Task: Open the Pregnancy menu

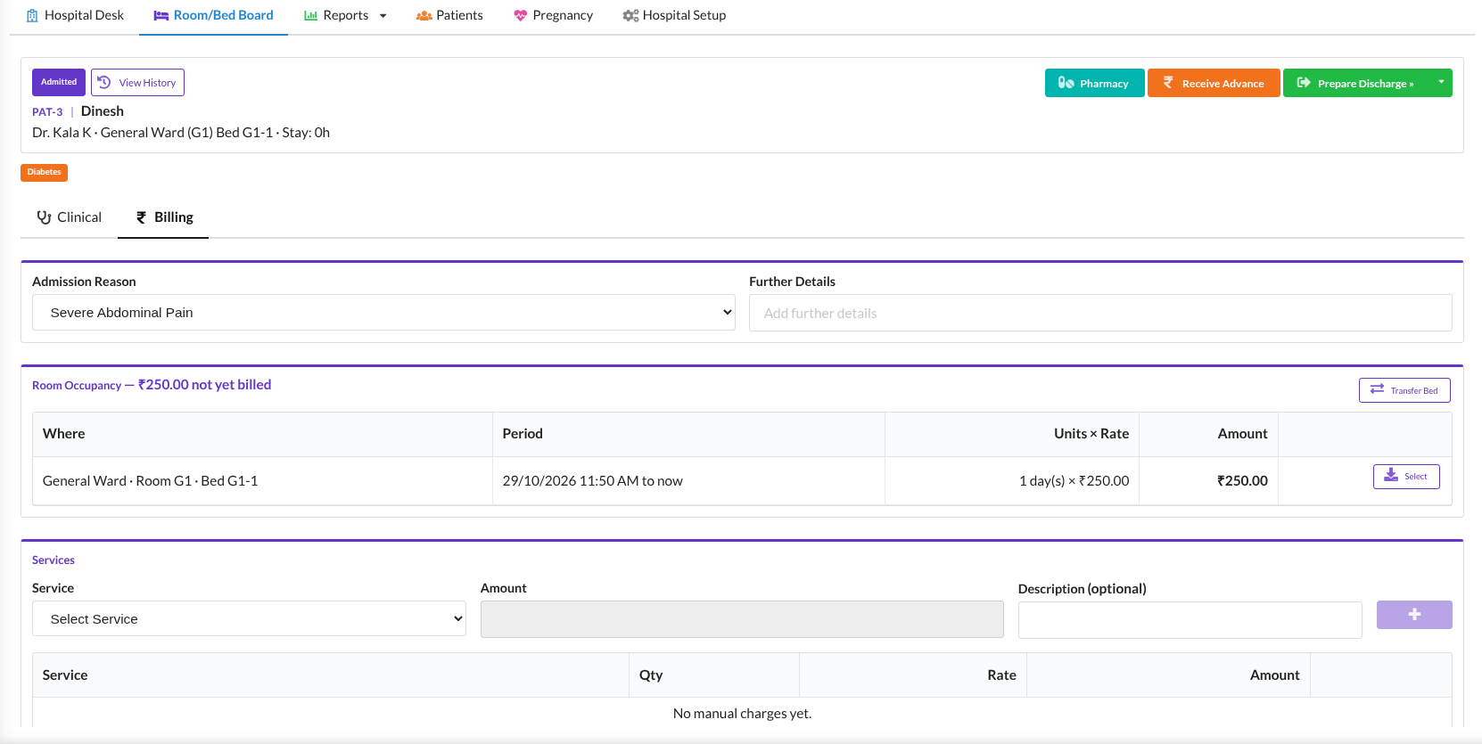Action: click(x=554, y=16)
